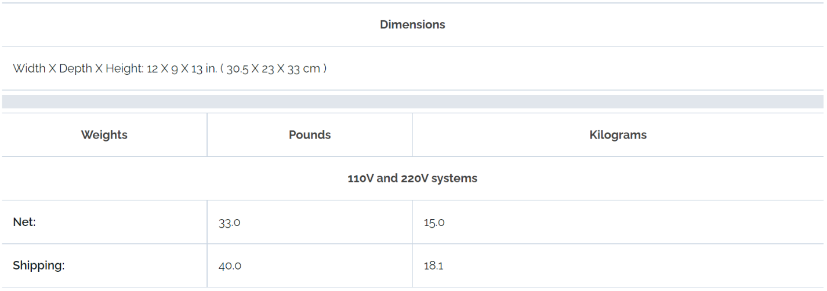The height and width of the screenshot is (291, 827).
Task: Select the Net weight value 15.0 kilograms
Action: 434,223
